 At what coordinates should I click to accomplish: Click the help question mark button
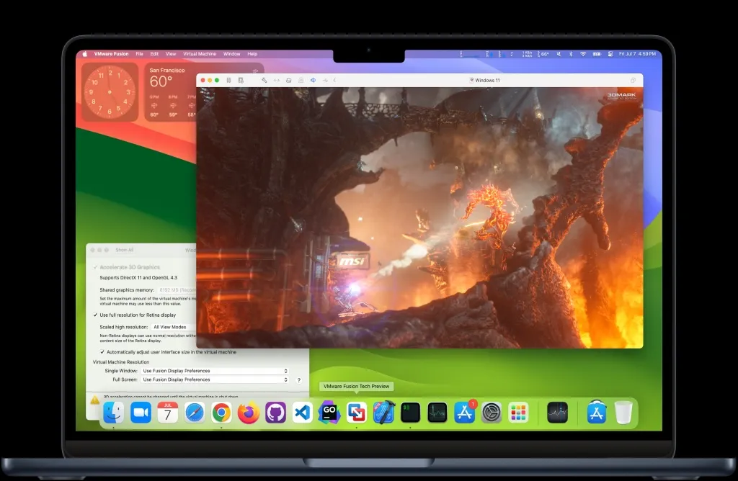pyautogui.click(x=298, y=381)
